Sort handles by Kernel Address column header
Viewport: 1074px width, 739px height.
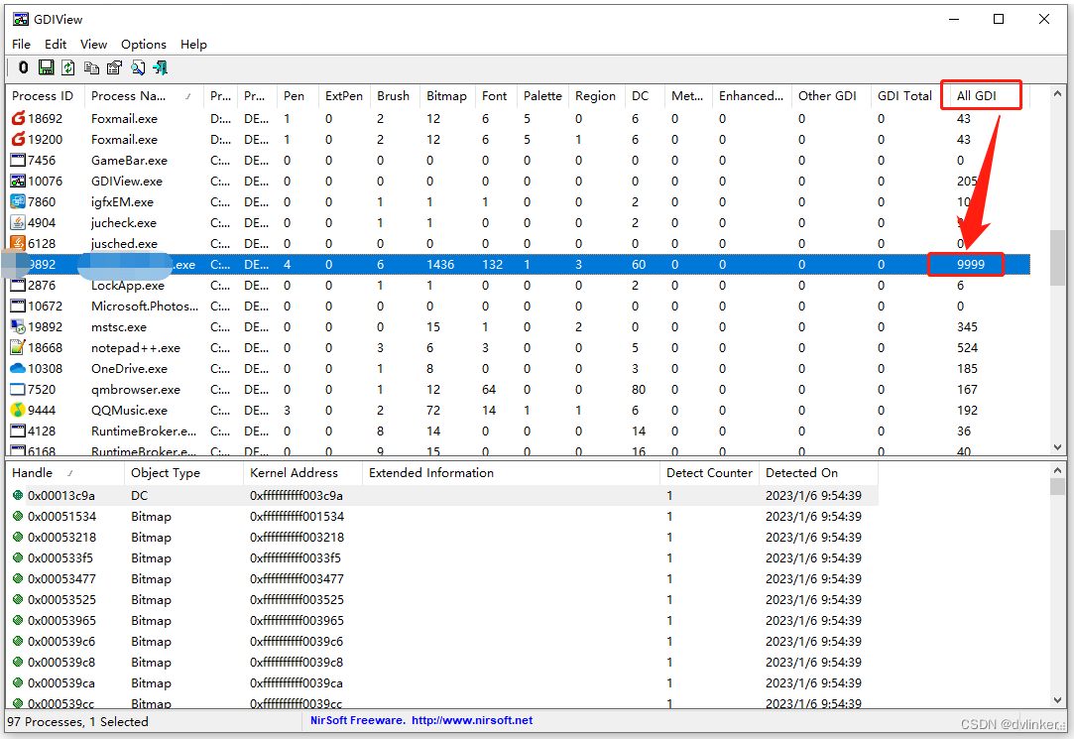(x=302, y=472)
